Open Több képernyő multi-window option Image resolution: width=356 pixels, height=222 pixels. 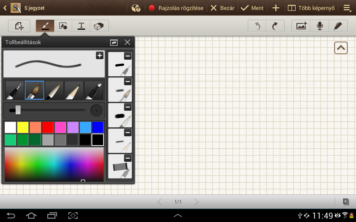tap(311, 8)
